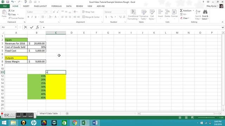The width and height of the screenshot is (225, 126).
Task: Add a new sheet with the plus button
Action: tap(67, 113)
